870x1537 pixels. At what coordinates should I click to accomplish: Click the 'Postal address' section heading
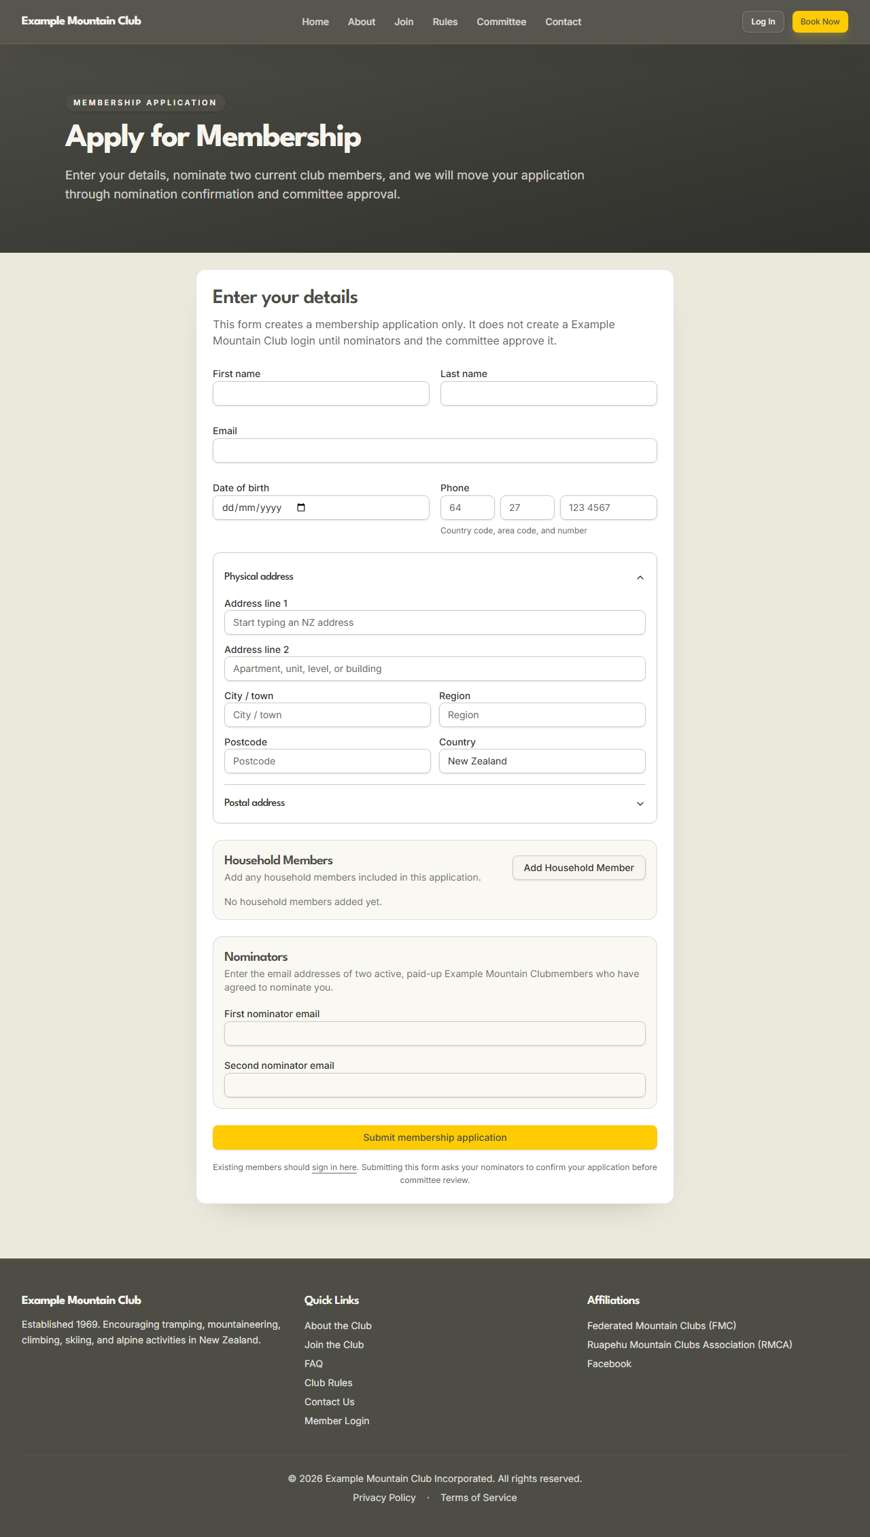[255, 802]
